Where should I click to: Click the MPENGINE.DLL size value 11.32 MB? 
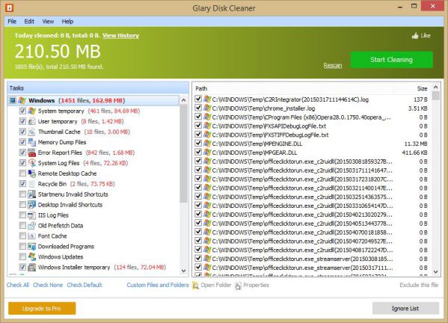pos(416,144)
